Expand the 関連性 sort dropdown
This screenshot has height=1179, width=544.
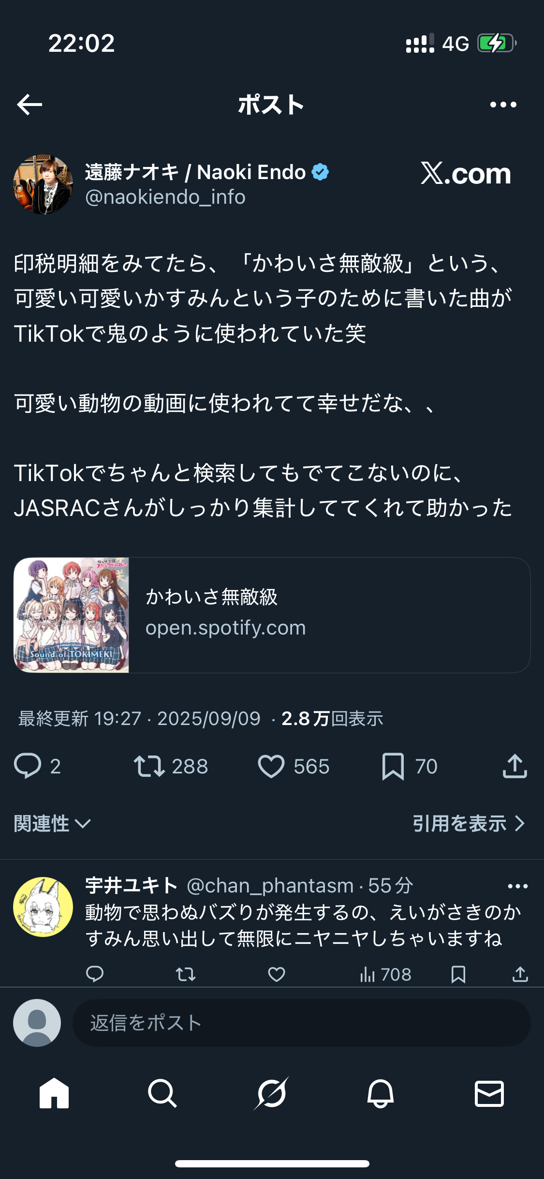(x=52, y=823)
